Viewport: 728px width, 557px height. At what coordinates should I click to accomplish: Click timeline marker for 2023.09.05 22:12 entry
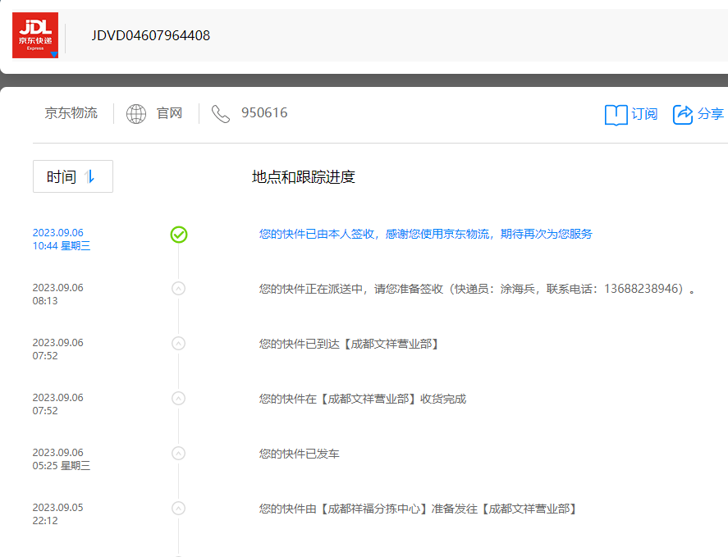[x=179, y=509]
